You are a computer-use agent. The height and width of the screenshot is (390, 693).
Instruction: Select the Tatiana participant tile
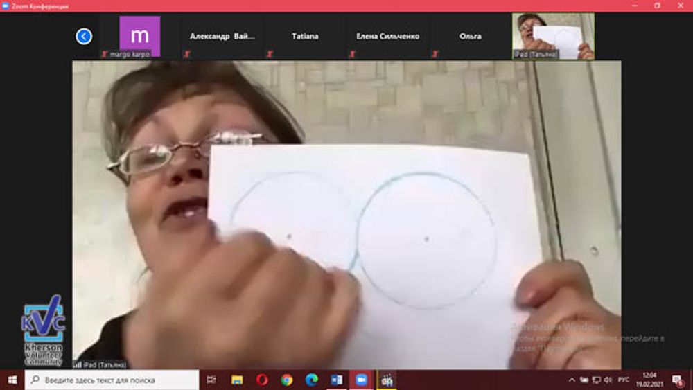click(305, 36)
